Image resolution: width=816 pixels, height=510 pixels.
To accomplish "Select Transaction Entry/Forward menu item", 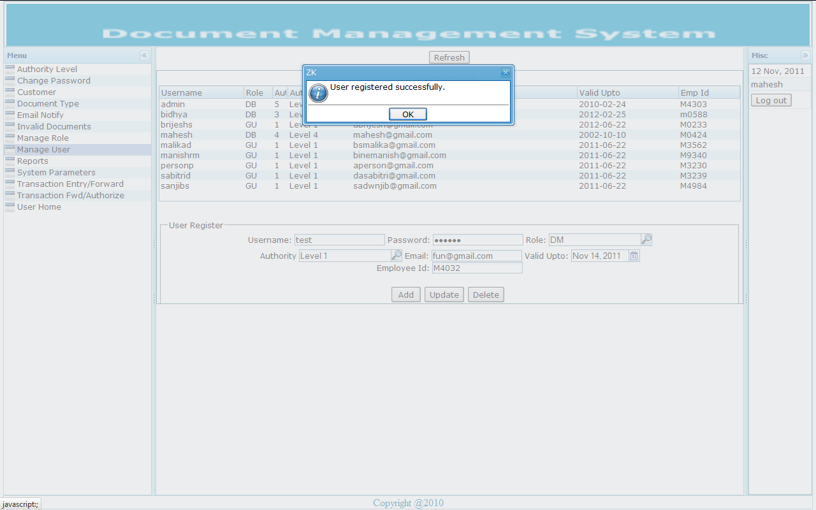I will pyautogui.click(x=70, y=184).
